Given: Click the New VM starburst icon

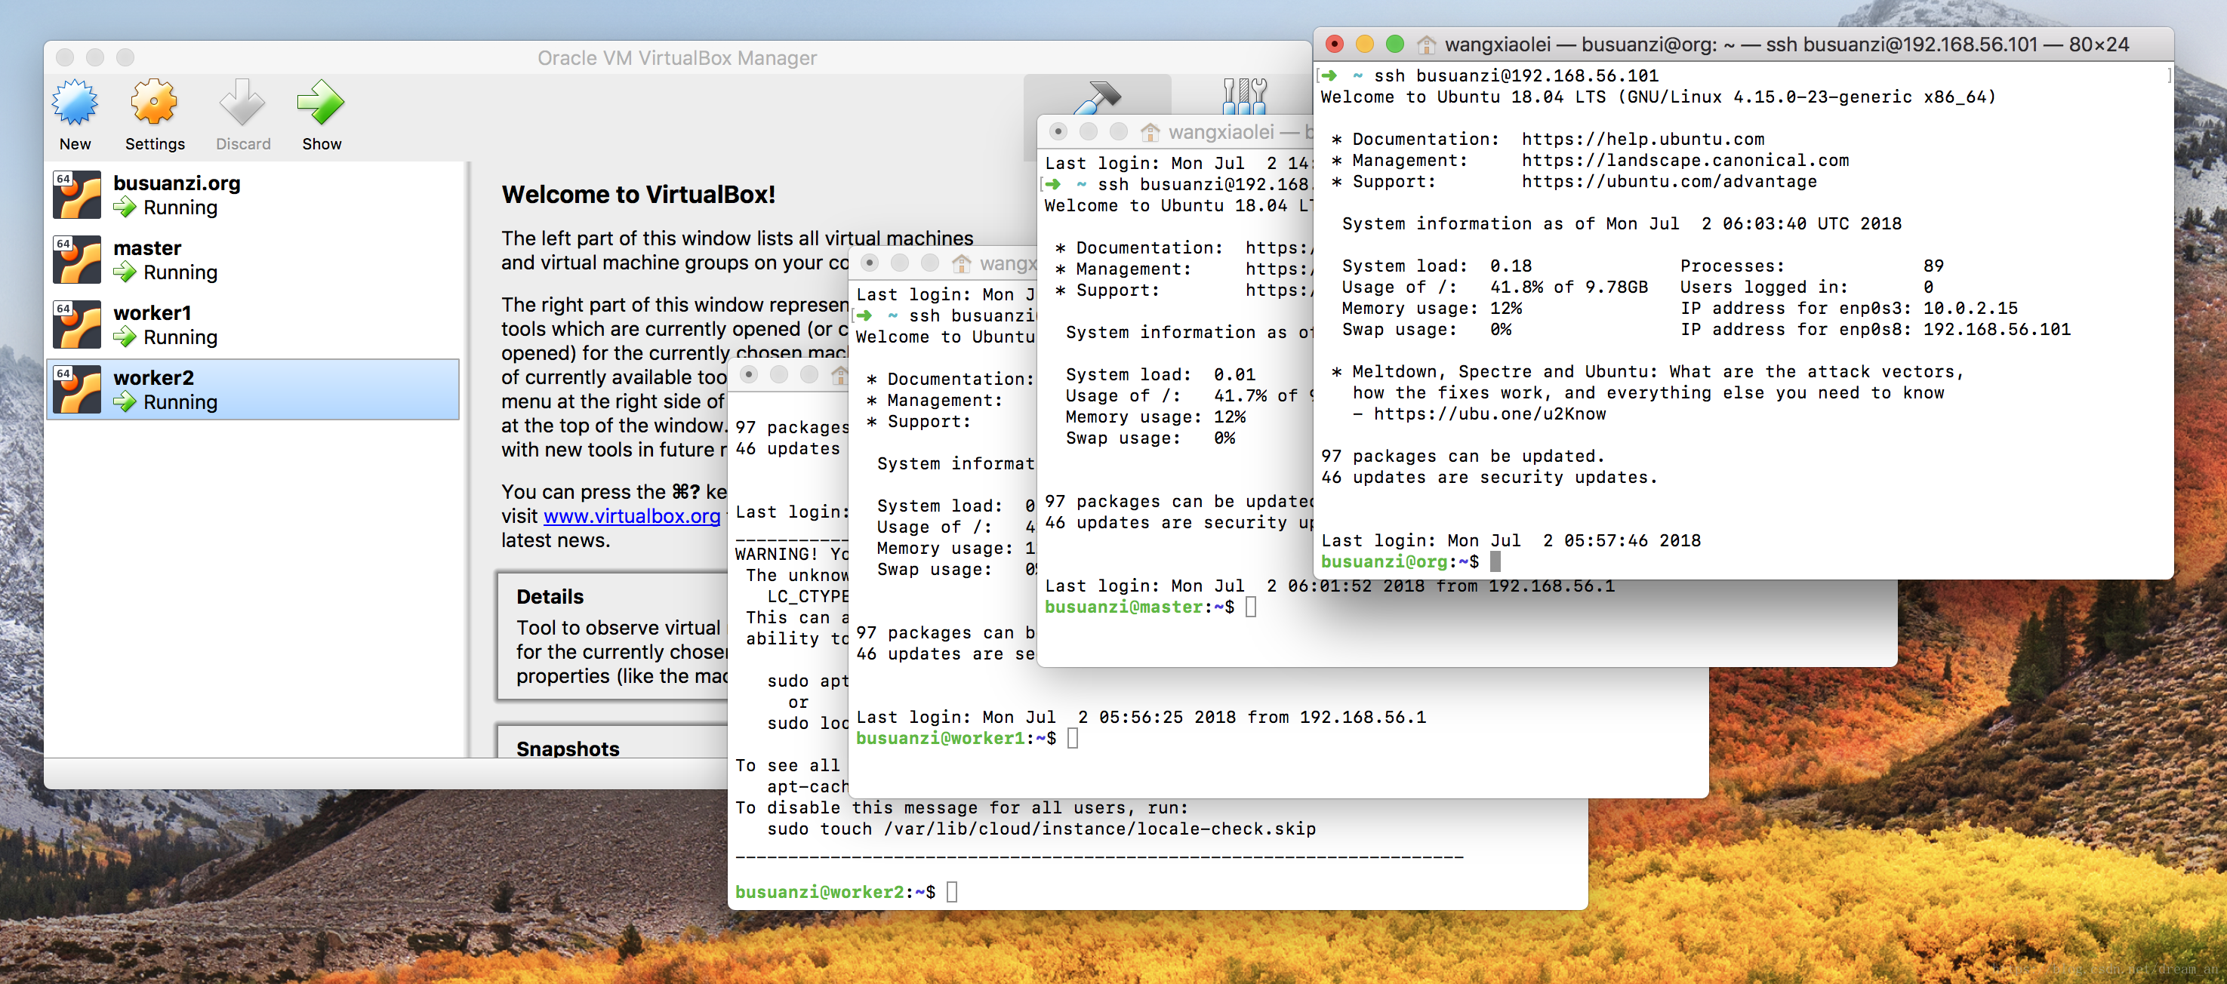Looking at the screenshot, I should point(75,103).
